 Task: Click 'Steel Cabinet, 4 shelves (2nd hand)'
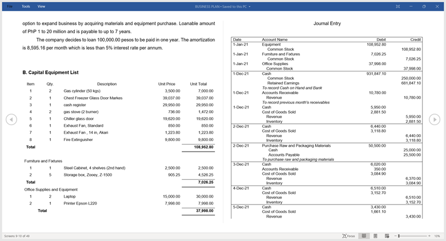[94, 168]
